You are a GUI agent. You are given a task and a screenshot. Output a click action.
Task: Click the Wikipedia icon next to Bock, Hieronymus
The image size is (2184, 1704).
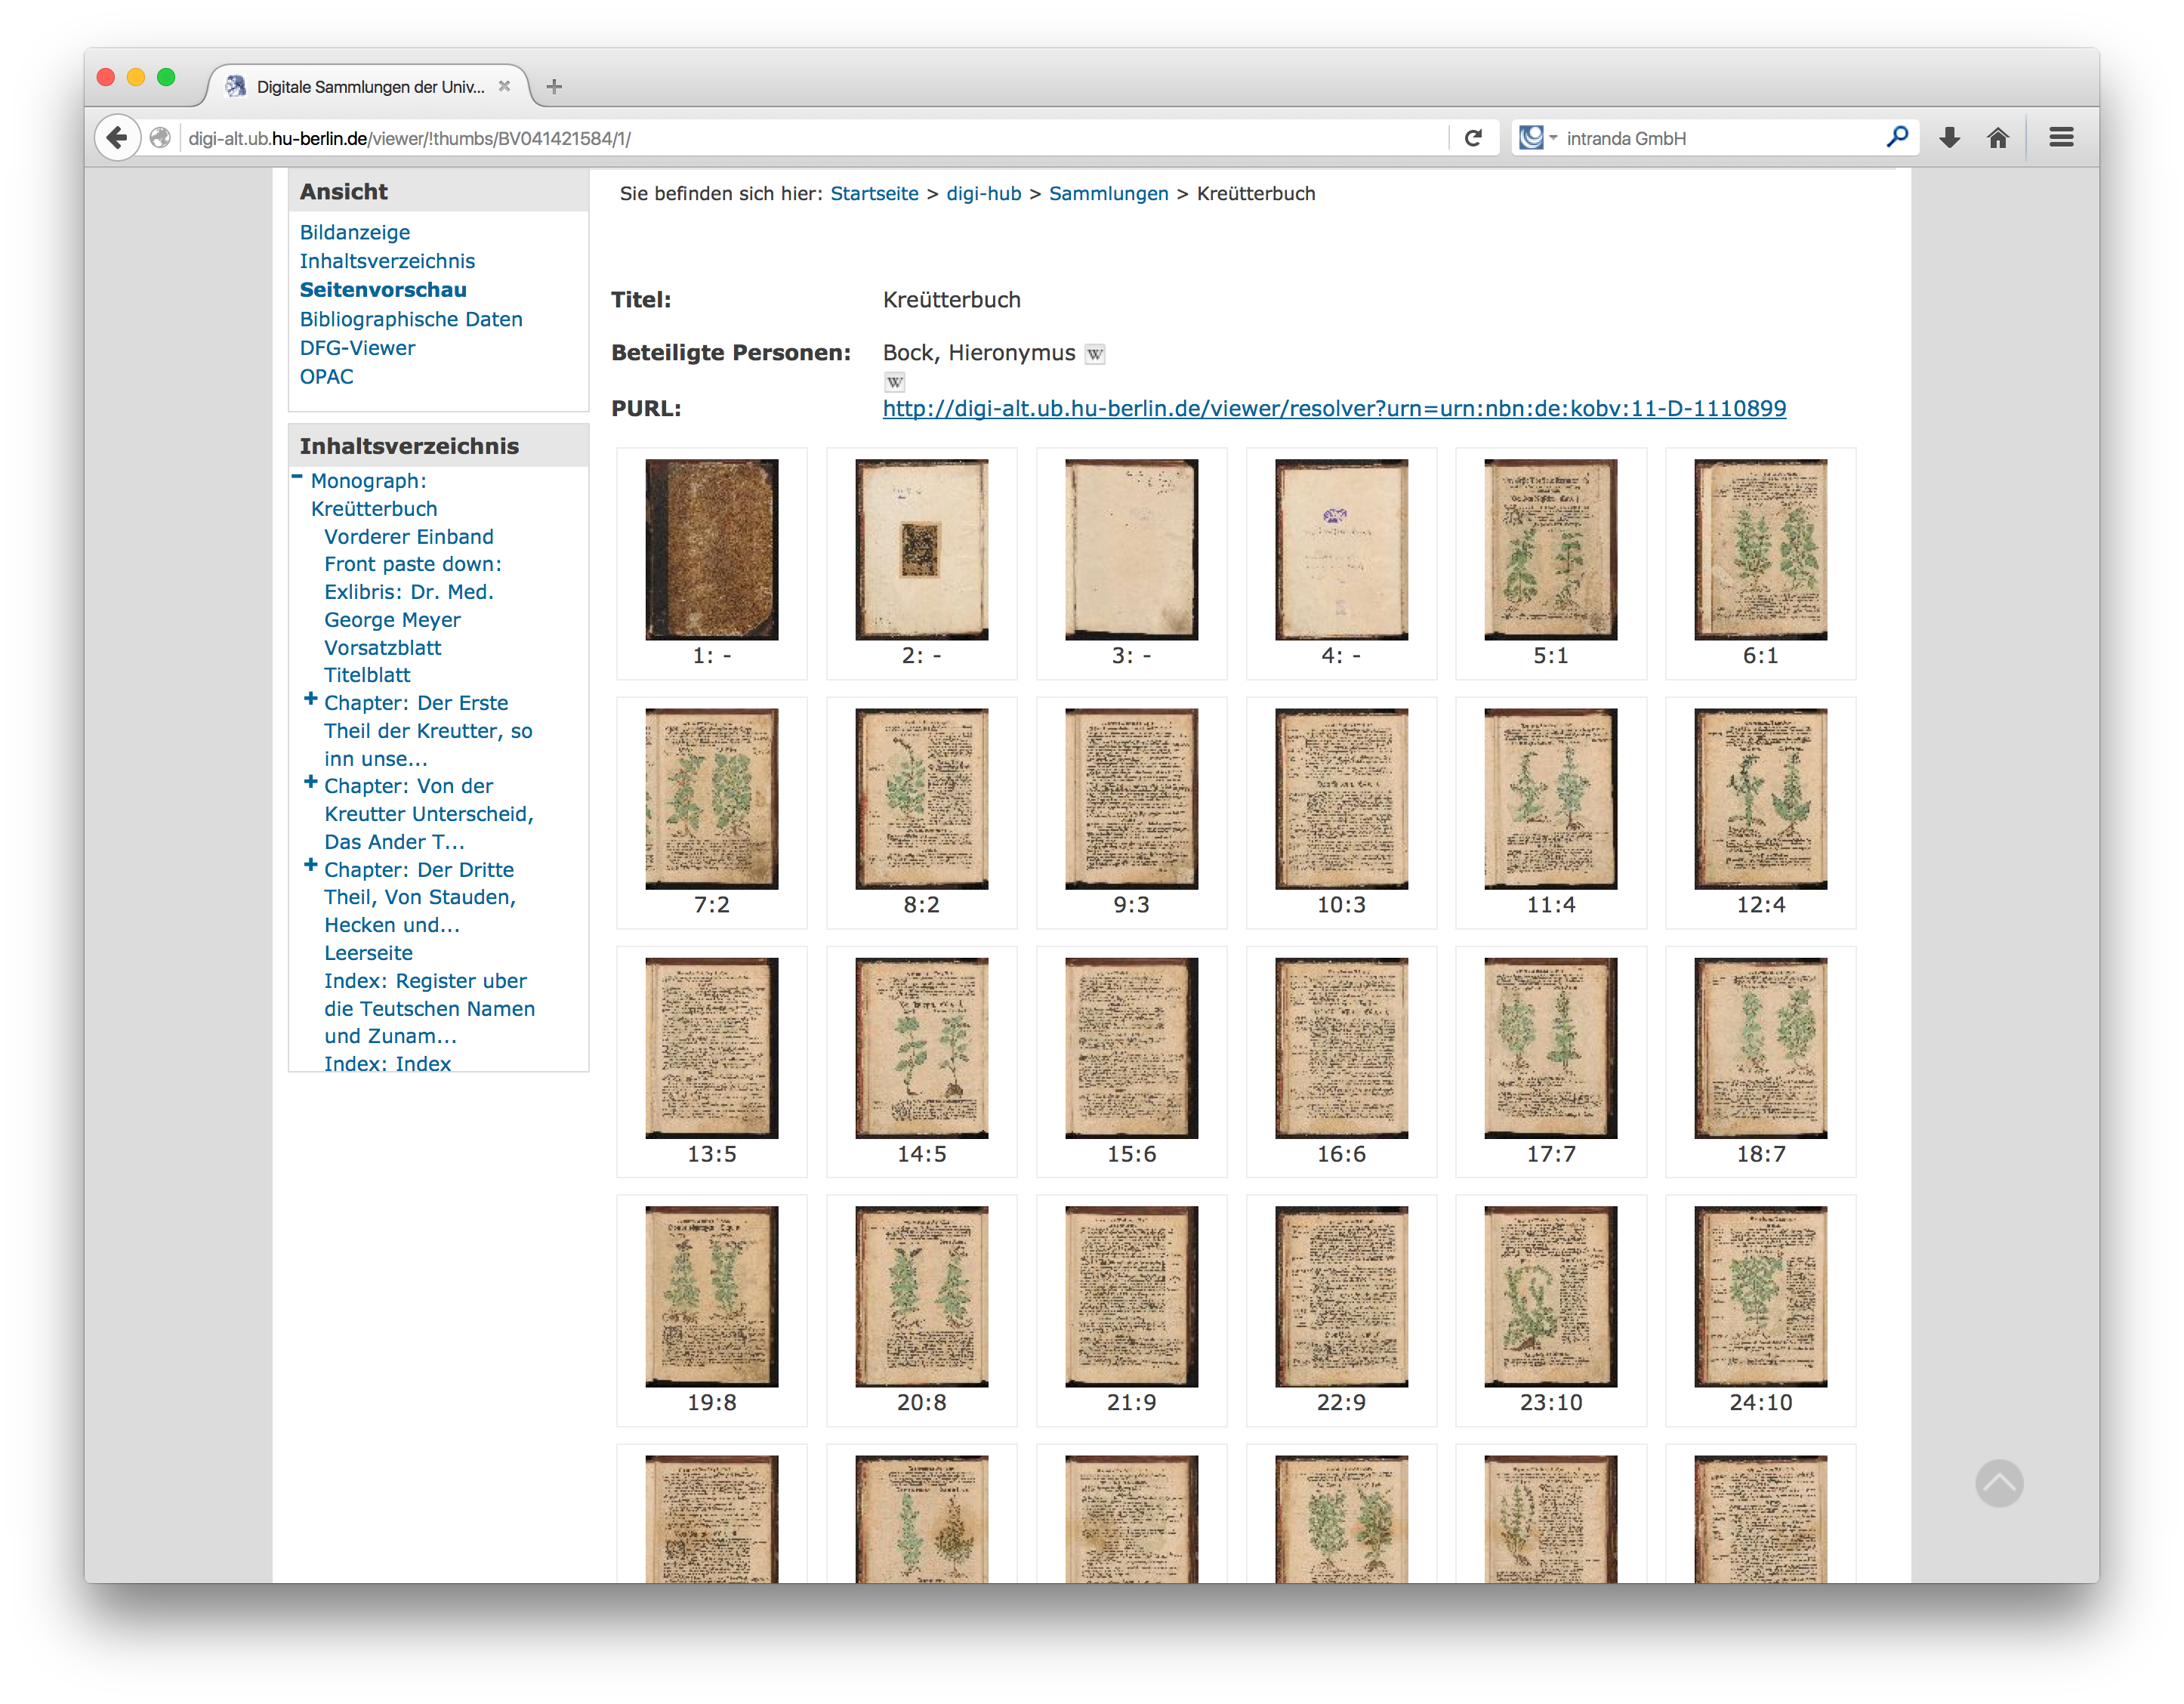[x=1095, y=354]
